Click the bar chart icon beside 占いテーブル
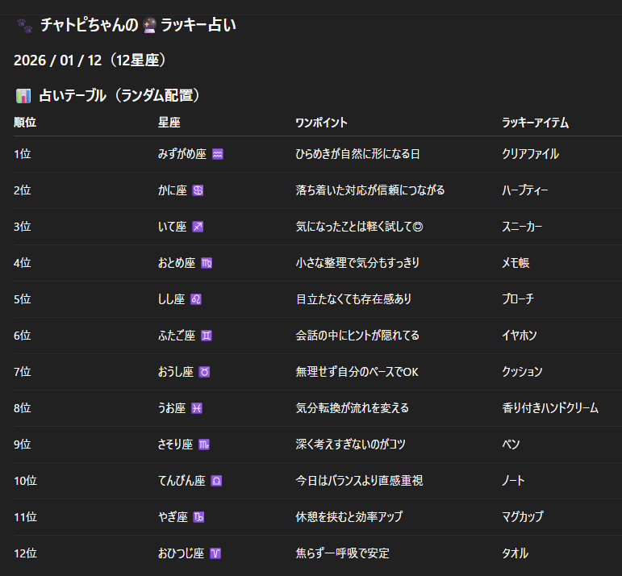Viewport: 622px width, 576px height. coord(23,96)
